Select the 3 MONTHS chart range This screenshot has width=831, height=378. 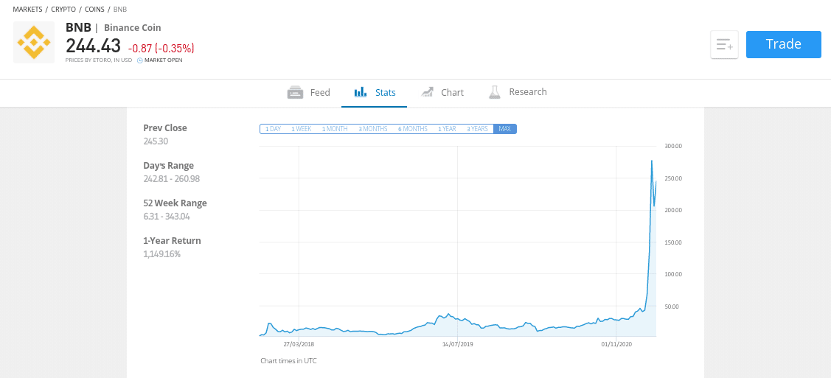(372, 129)
